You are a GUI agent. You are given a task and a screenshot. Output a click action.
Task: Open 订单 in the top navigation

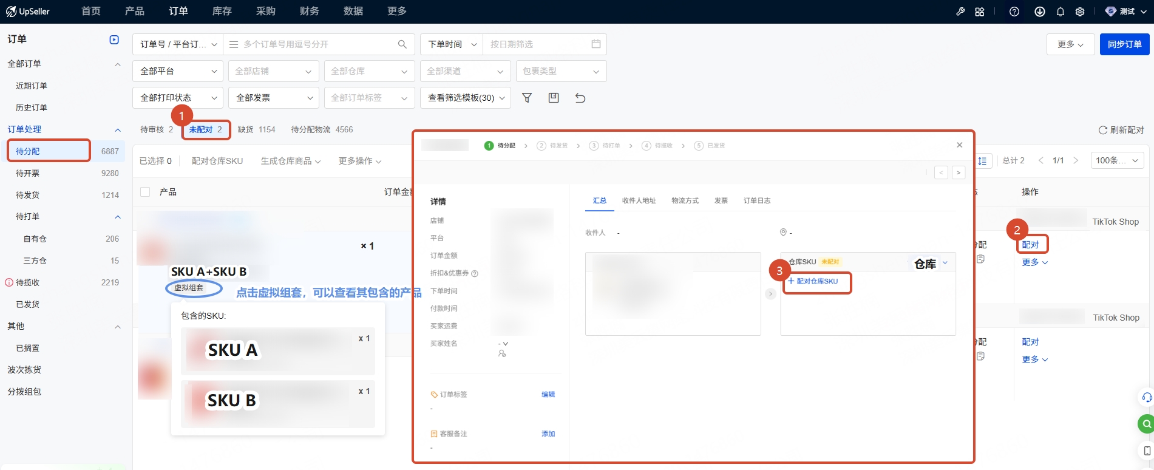[x=178, y=11]
